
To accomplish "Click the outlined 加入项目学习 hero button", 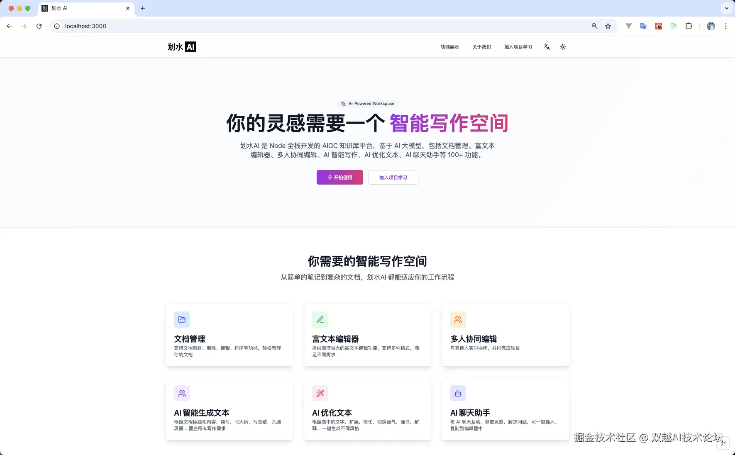I will pyautogui.click(x=393, y=178).
